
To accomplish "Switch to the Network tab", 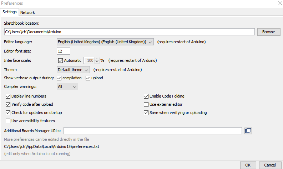I will click(27, 13).
